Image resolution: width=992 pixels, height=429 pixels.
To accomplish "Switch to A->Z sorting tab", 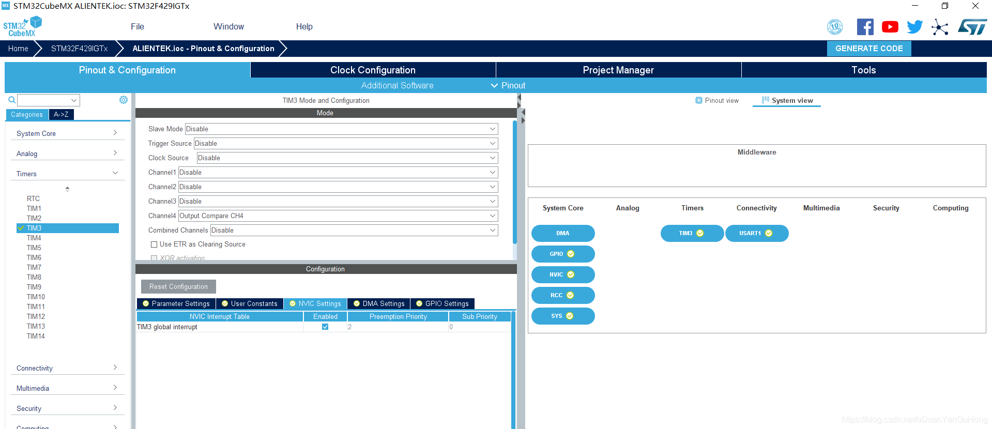I will click(61, 114).
